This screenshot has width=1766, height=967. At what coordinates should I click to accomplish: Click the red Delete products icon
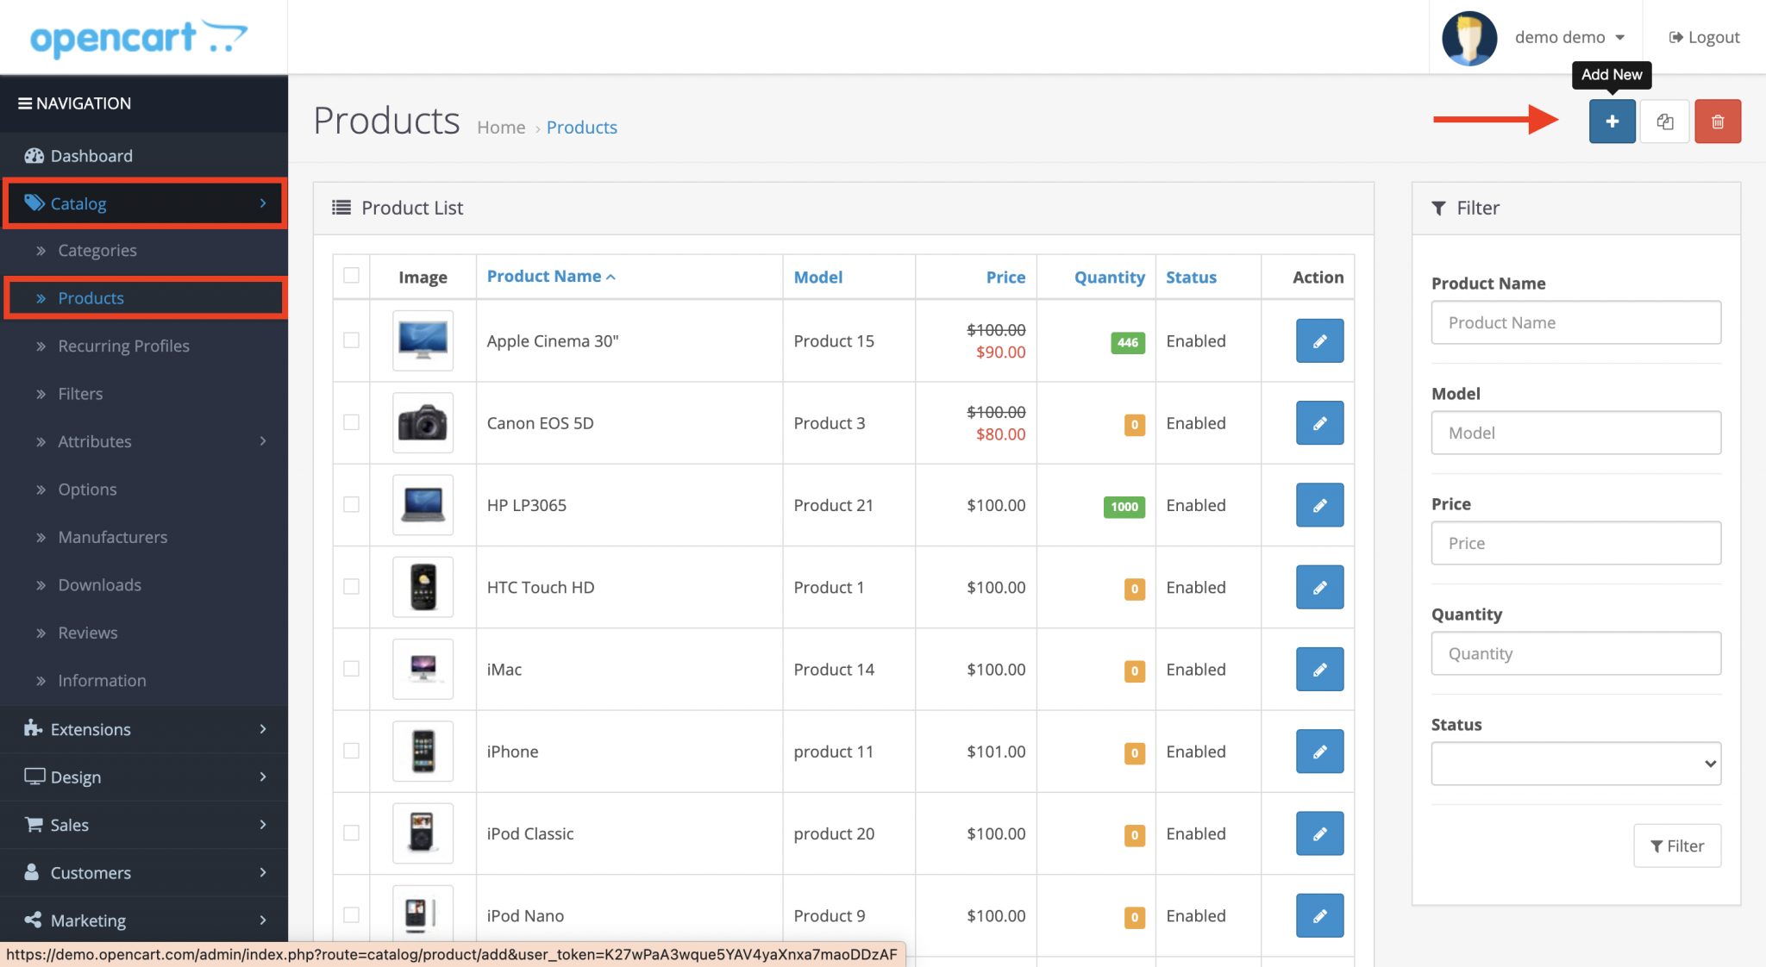click(1717, 121)
